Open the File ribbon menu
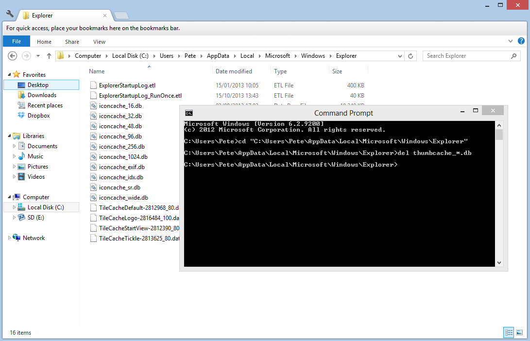The image size is (530, 341). (17, 41)
